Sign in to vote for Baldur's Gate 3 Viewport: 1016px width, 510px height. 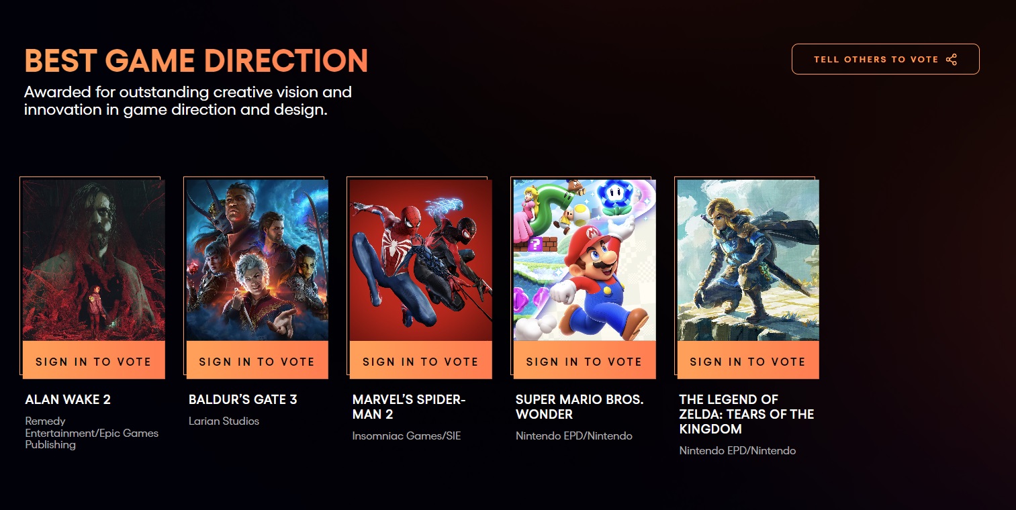point(257,361)
